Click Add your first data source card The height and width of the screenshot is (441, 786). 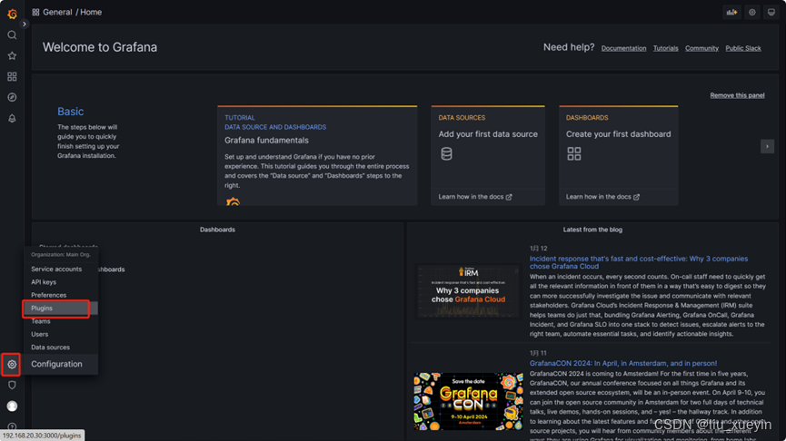[x=488, y=155]
